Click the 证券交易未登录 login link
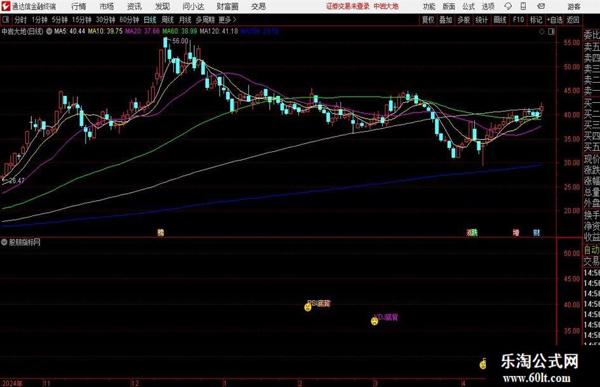600x387 pixels. [348, 6]
